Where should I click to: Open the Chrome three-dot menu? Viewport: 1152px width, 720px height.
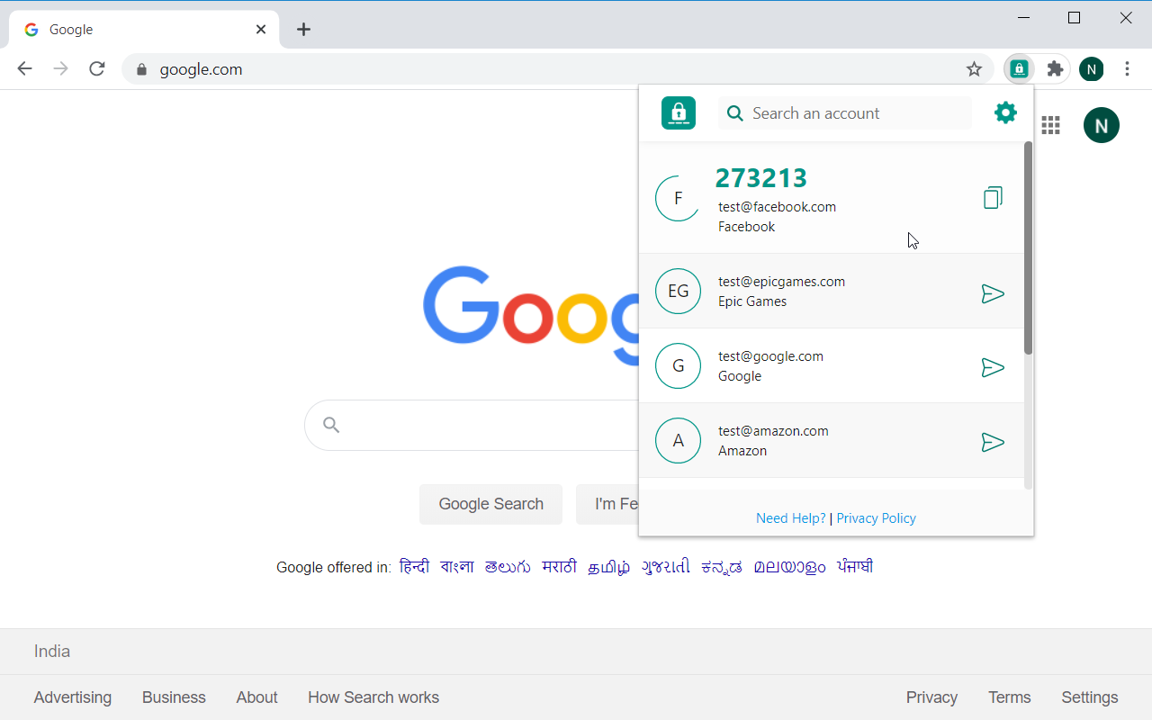click(1127, 68)
